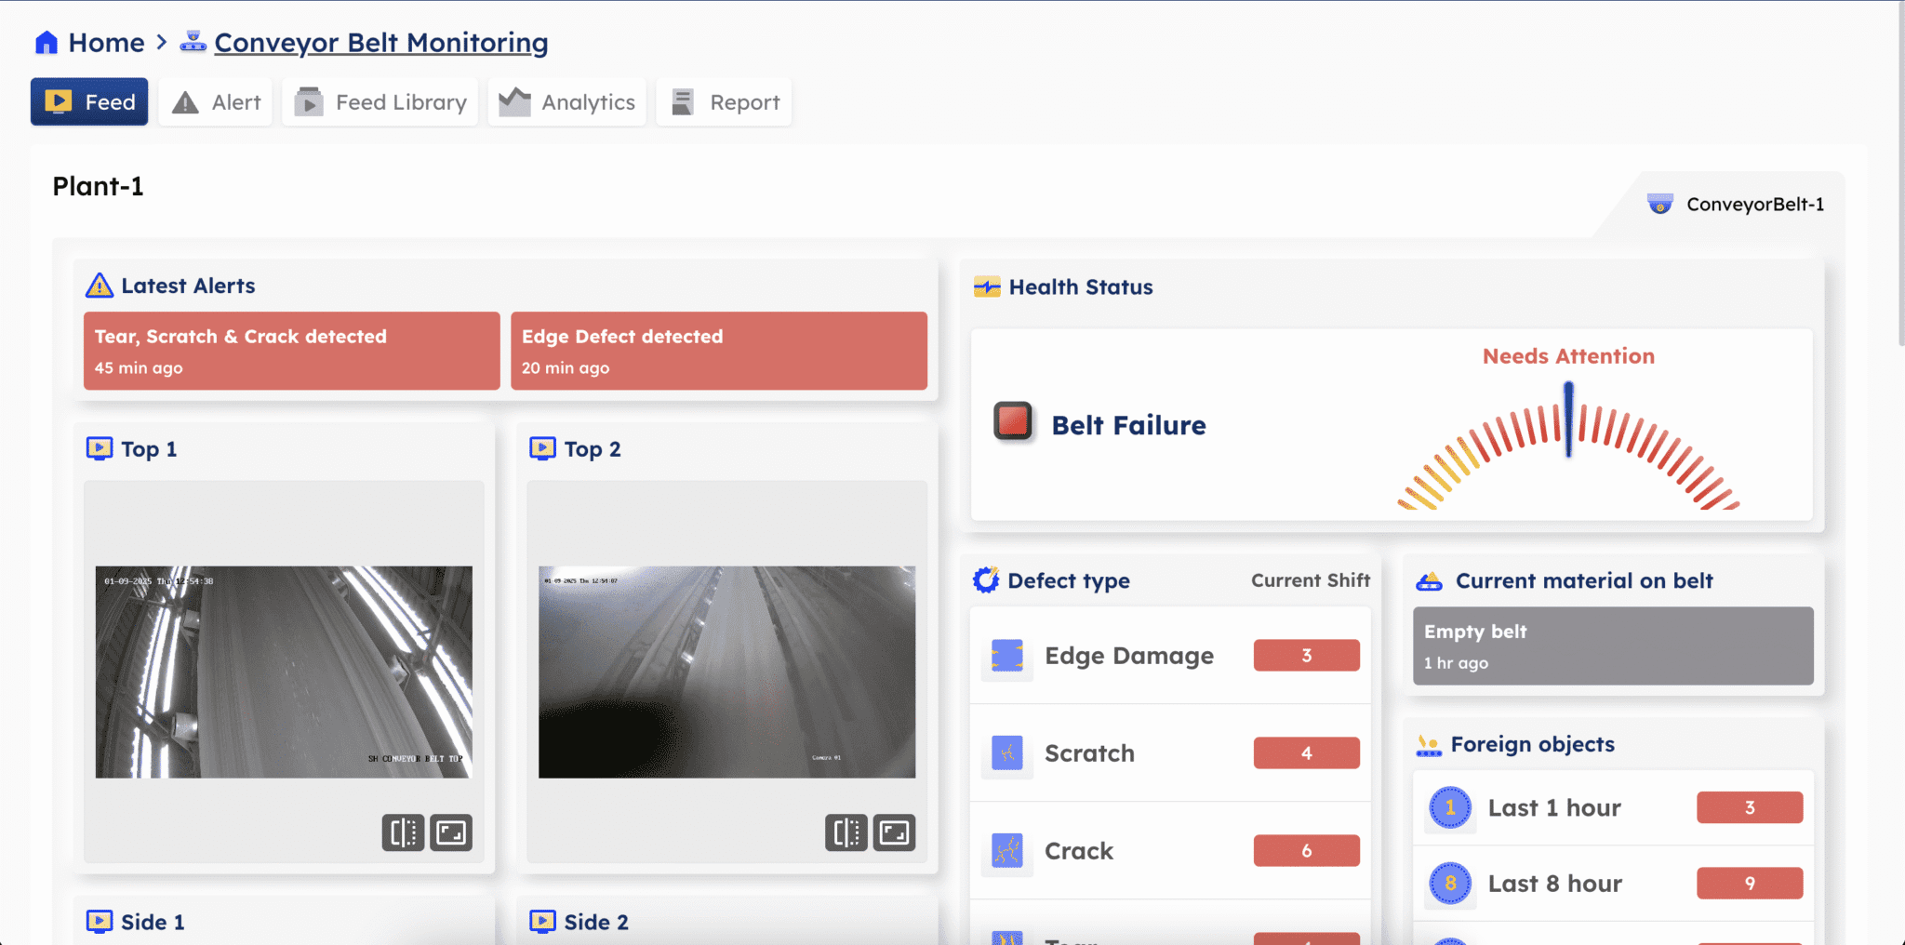Screen dimensions: 1905x945
Task: Open the Alert tab
Action: point(216,102)
